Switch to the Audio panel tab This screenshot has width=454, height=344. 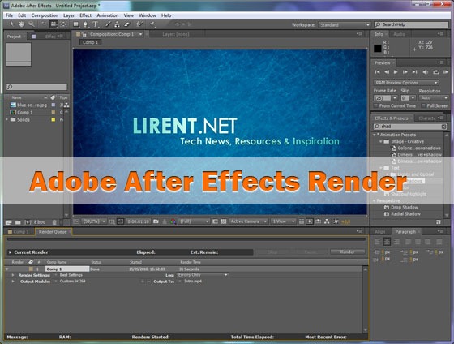coord(399,34)
